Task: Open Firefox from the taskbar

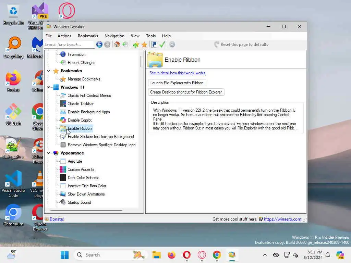Action: [172, 255]
